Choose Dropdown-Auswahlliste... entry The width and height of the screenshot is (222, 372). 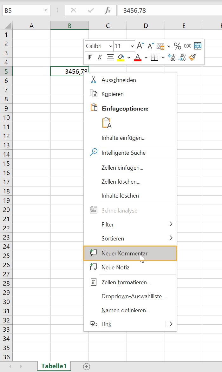click(x=130, y=296)
